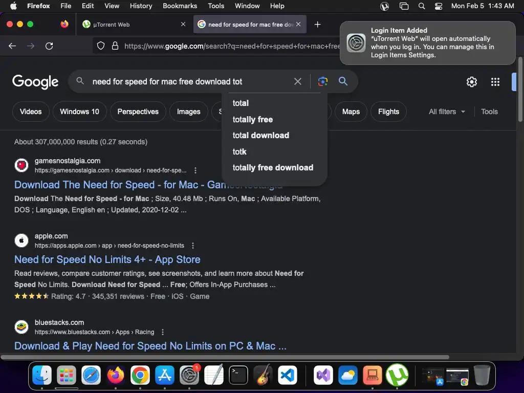This screenshot has height=393, width=524.
Task: Filter results by Perspectives
Action: point(138,112)
